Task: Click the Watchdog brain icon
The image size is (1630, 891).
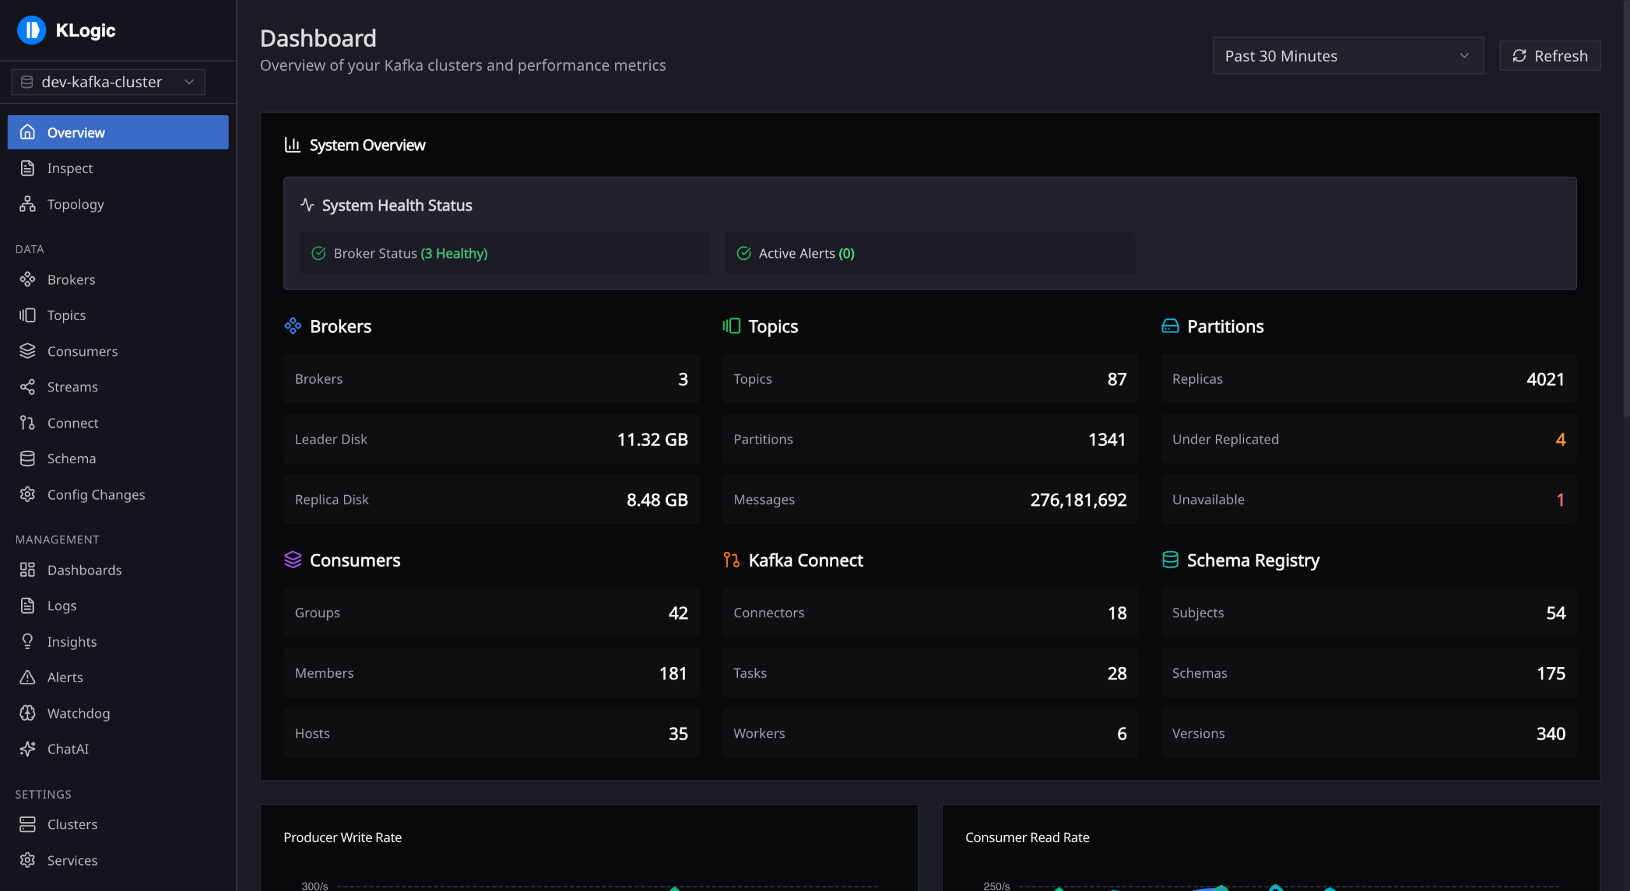Action: pos(27,713)
